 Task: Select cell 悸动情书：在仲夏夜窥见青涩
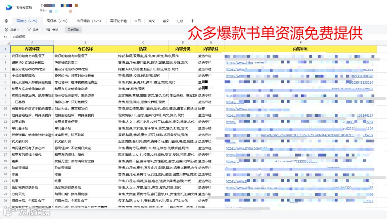85,82
